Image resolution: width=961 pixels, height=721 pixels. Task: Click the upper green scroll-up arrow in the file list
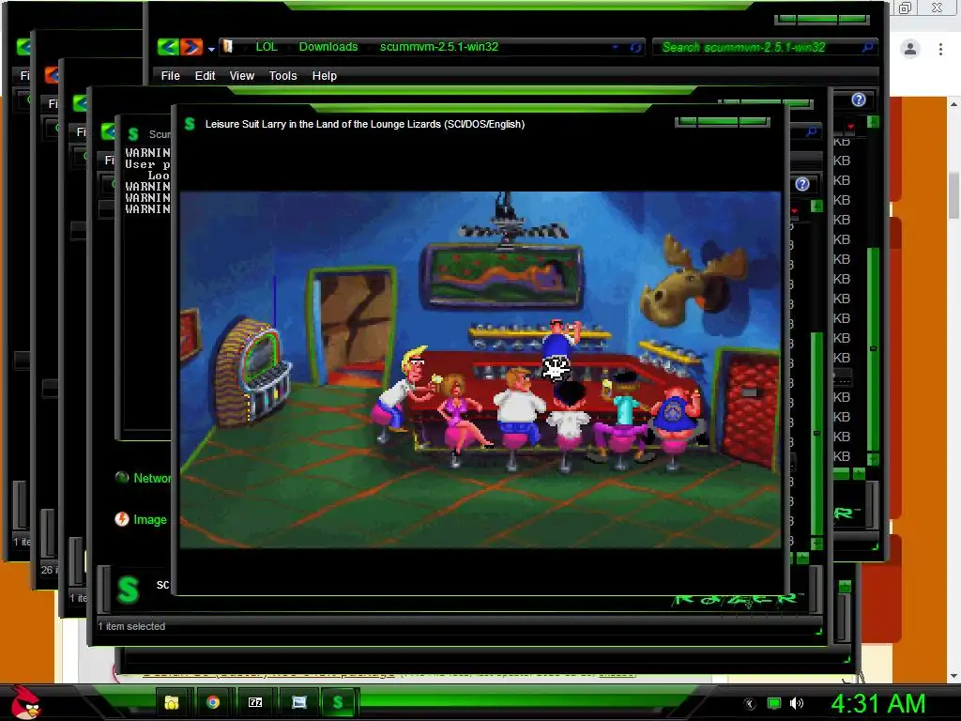pos(874,121)
